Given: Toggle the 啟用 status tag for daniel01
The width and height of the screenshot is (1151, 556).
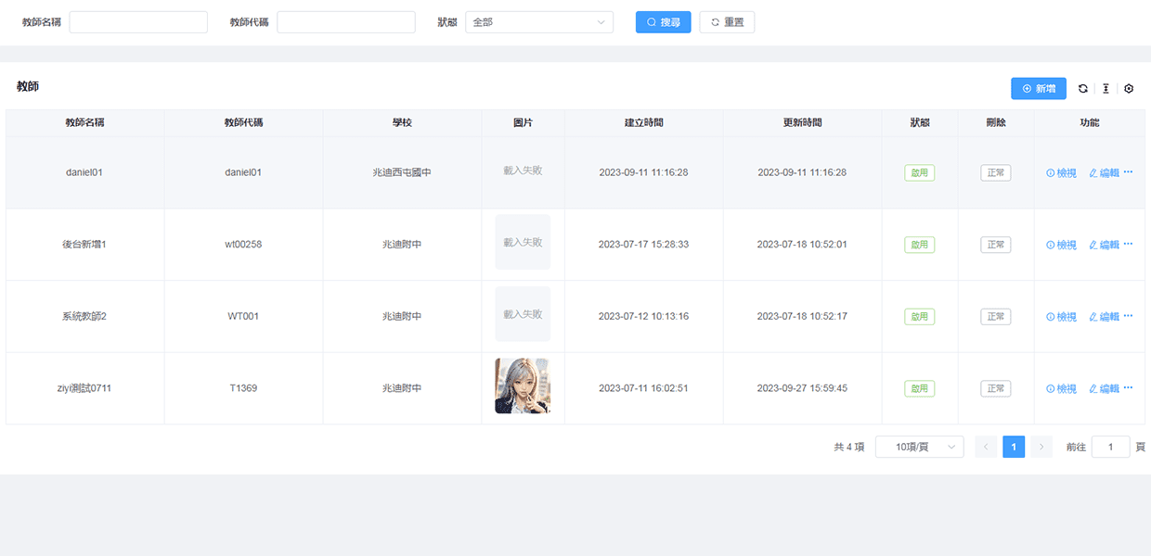Looking at the screenshot, I should pyautogui.click(x=919, y=173).
